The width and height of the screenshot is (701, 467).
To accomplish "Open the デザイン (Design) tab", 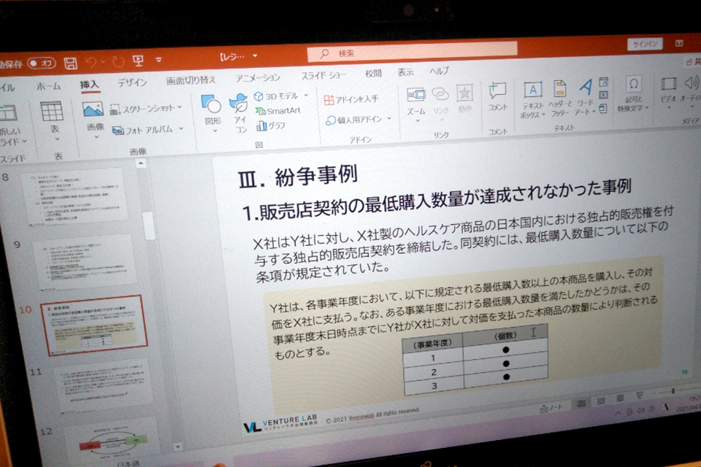I will point(132,82).
